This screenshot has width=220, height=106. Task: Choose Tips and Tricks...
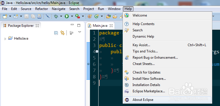coord(167,51)
